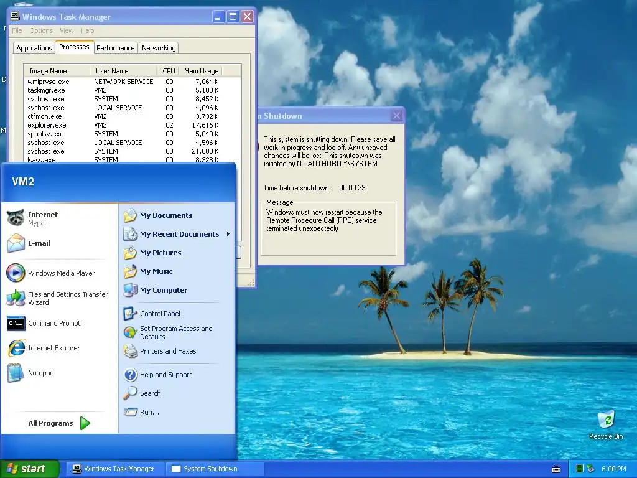Screen dimensions: 637x478
Task: Switch to the Performance tab
Action: 115,48
